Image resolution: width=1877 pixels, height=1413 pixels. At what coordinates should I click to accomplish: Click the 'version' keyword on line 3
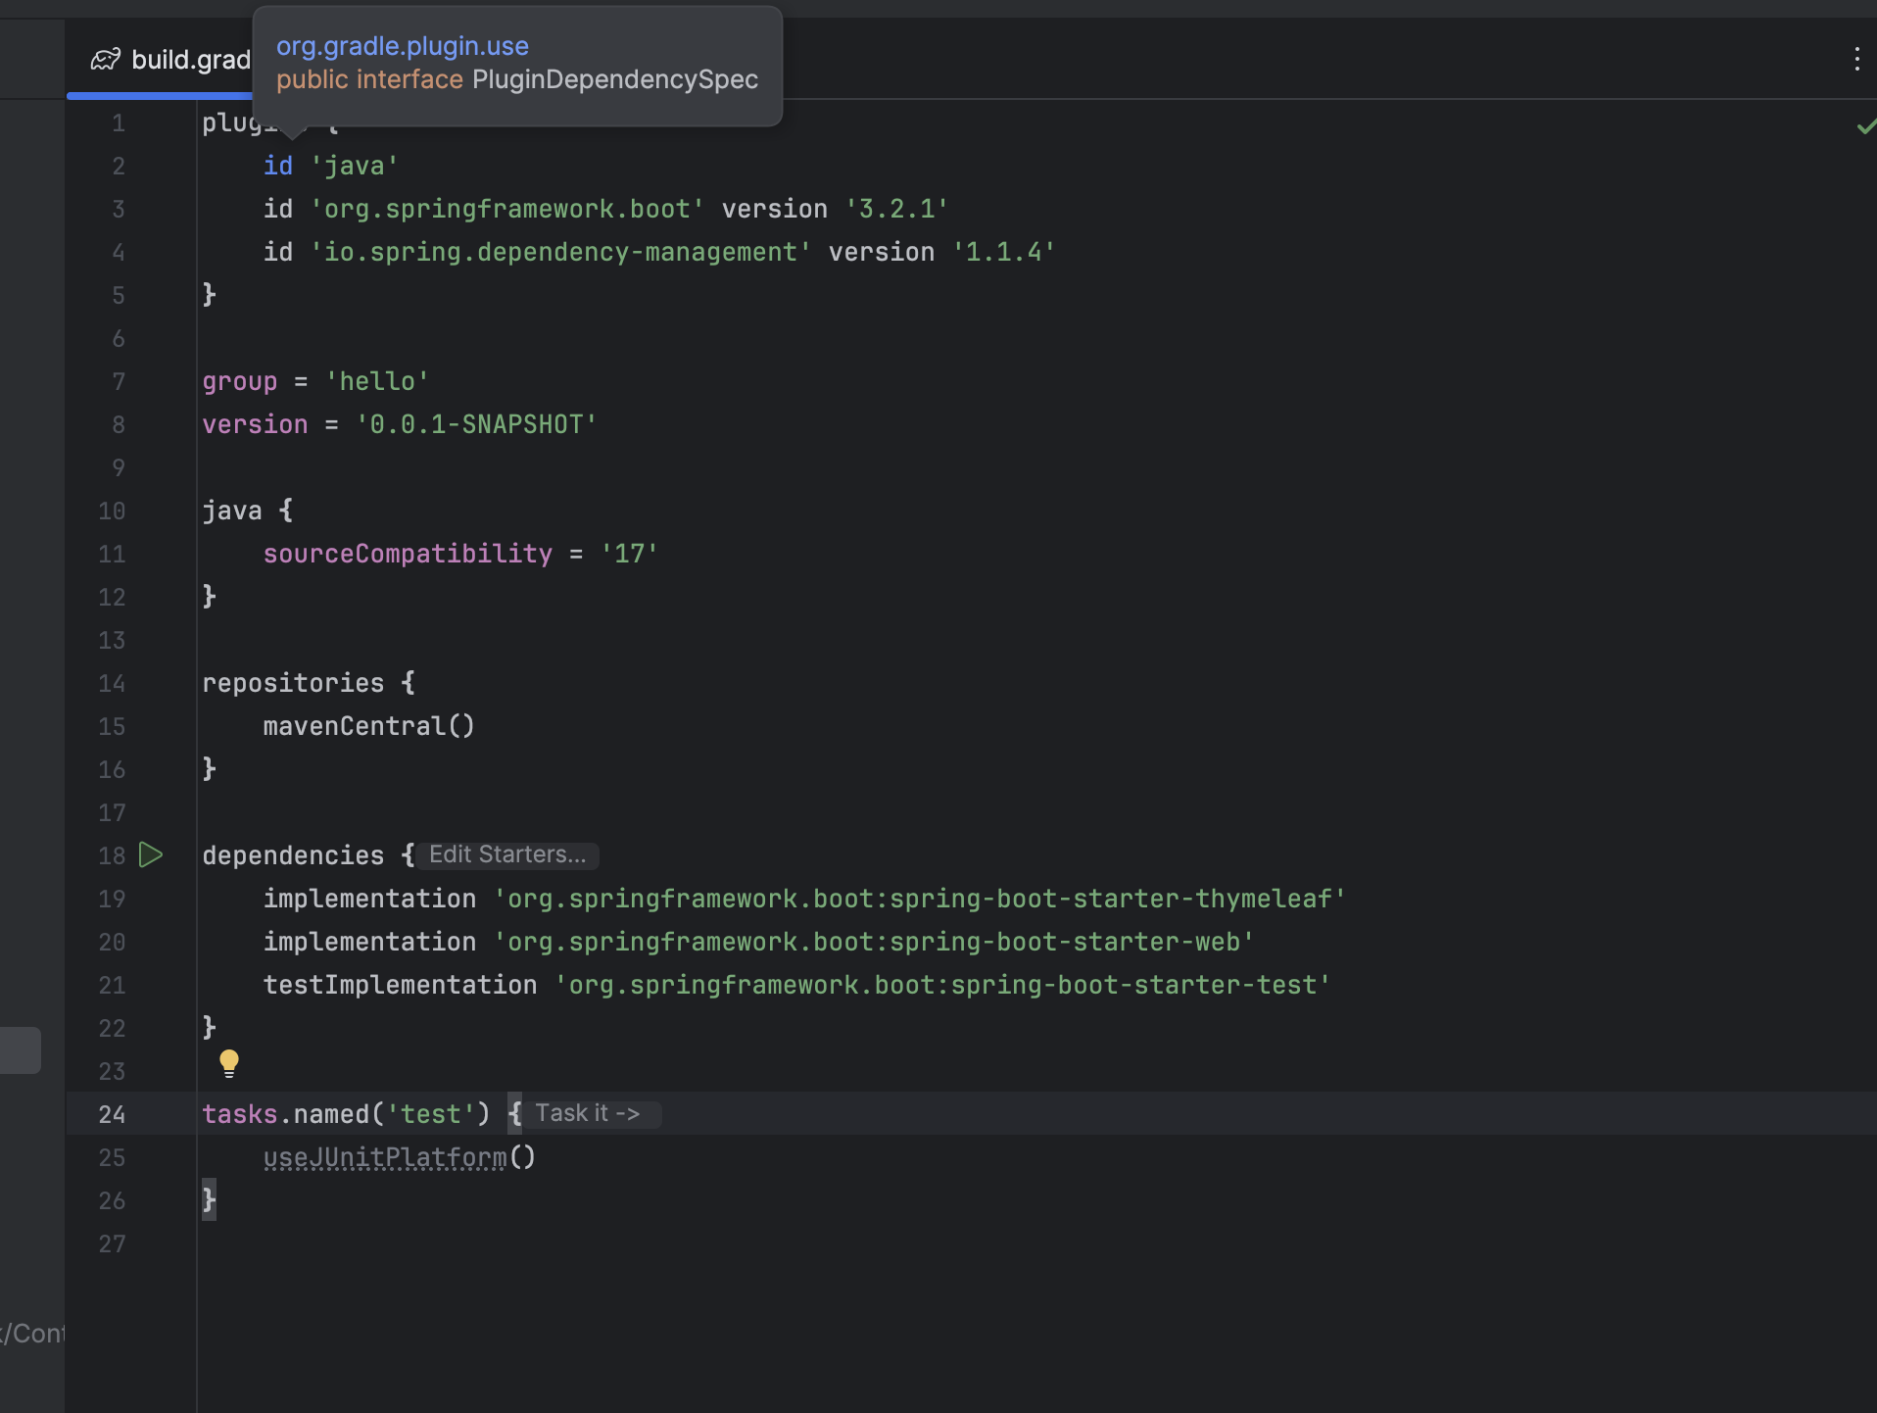pos(774,209)
